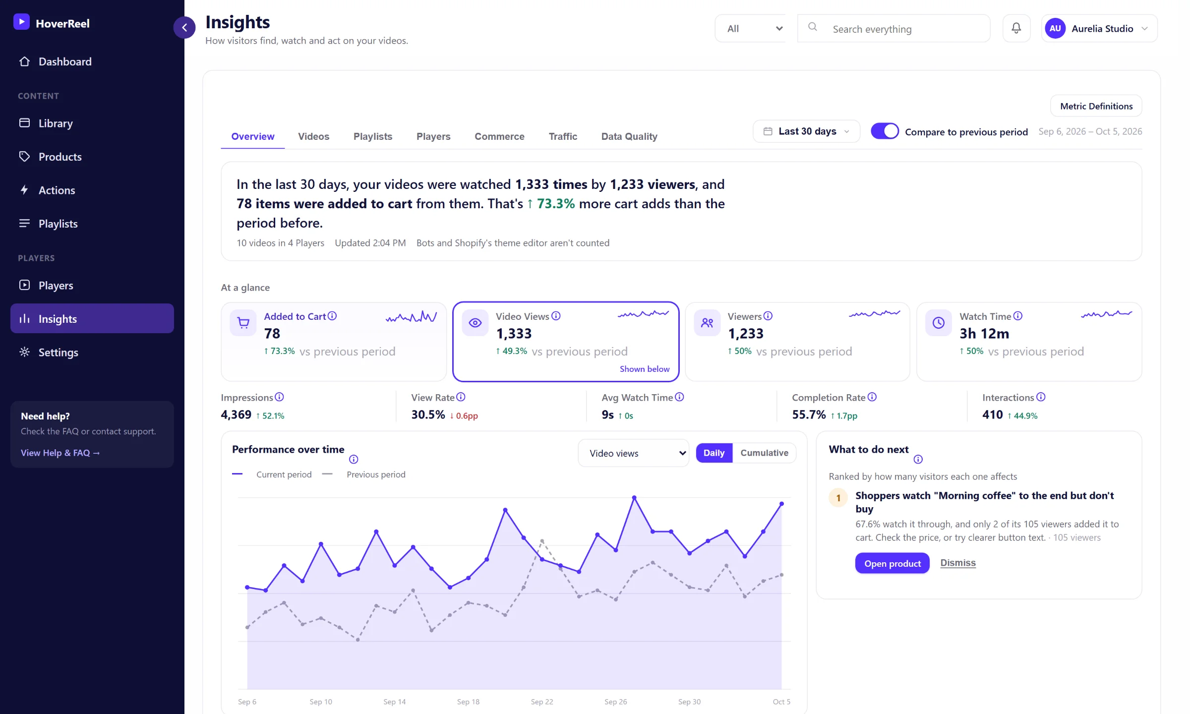
Task: Open the All filter dropdown
Action: click(x=751, y=28)
